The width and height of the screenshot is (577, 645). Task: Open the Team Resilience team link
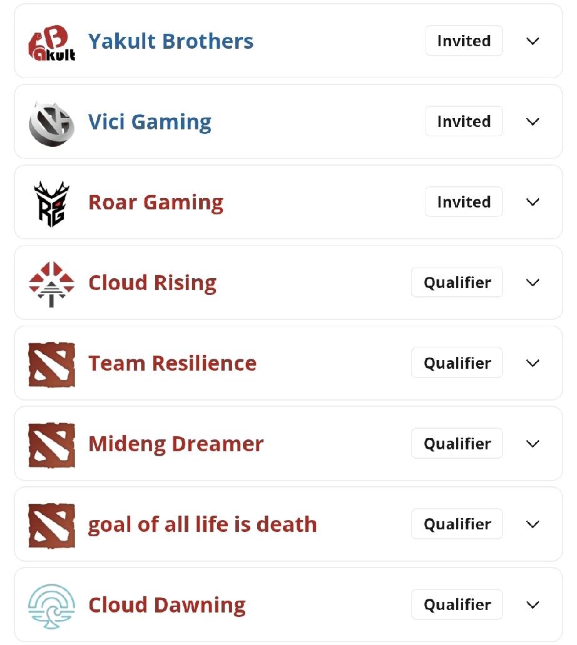pos(172,363)
